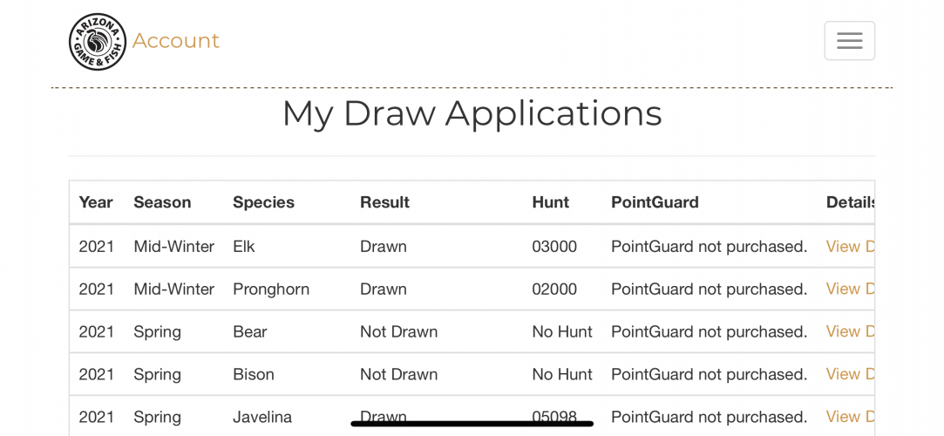Open View Details for the Bison application
Viewport: 944px width, 436px height.
850,375
